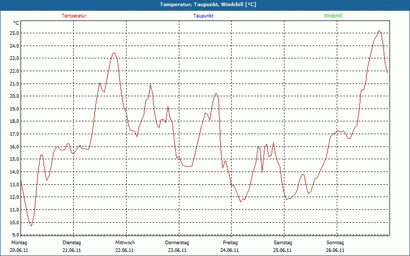Click the 19,0 y-axis value
Viewport: 410px width, 256px height.
(x=15, y=109)
